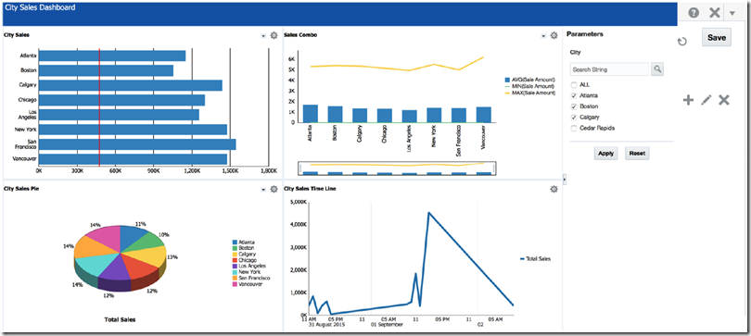Click the pencil edit icon
This screenshot has height=336, width=751.
706,100
